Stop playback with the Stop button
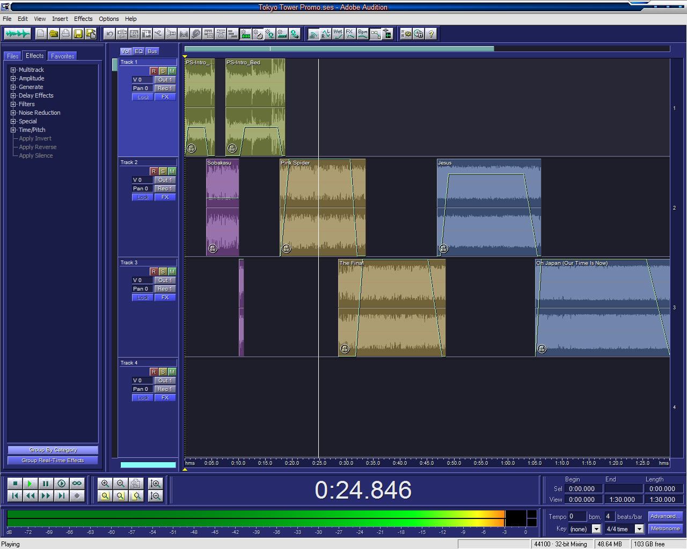The image size is (687, 549). [14, 484]
